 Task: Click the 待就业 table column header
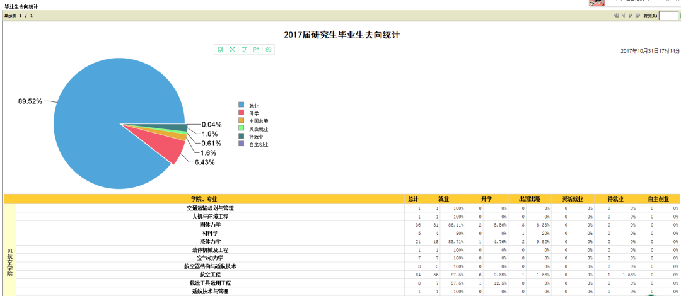pyautogui.click(x=615, y=199)
